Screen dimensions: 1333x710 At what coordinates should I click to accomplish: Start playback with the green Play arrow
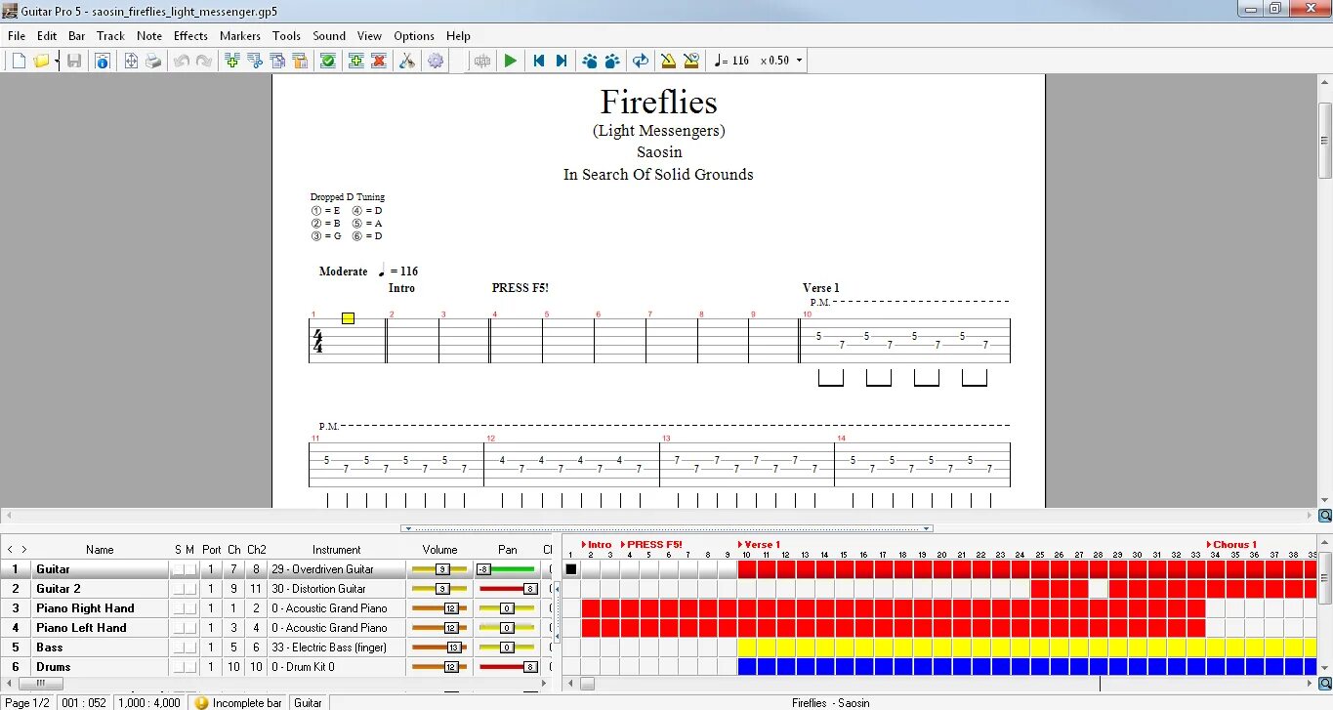coord(510,61)
